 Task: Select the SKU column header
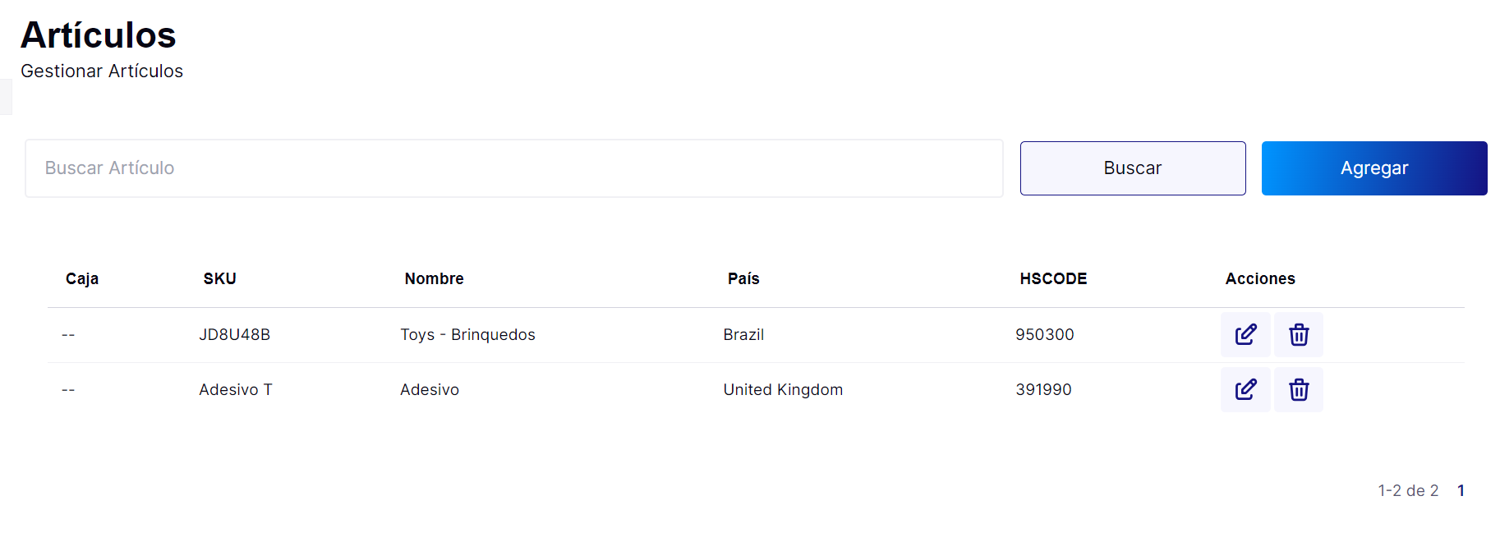coord(220,278)
